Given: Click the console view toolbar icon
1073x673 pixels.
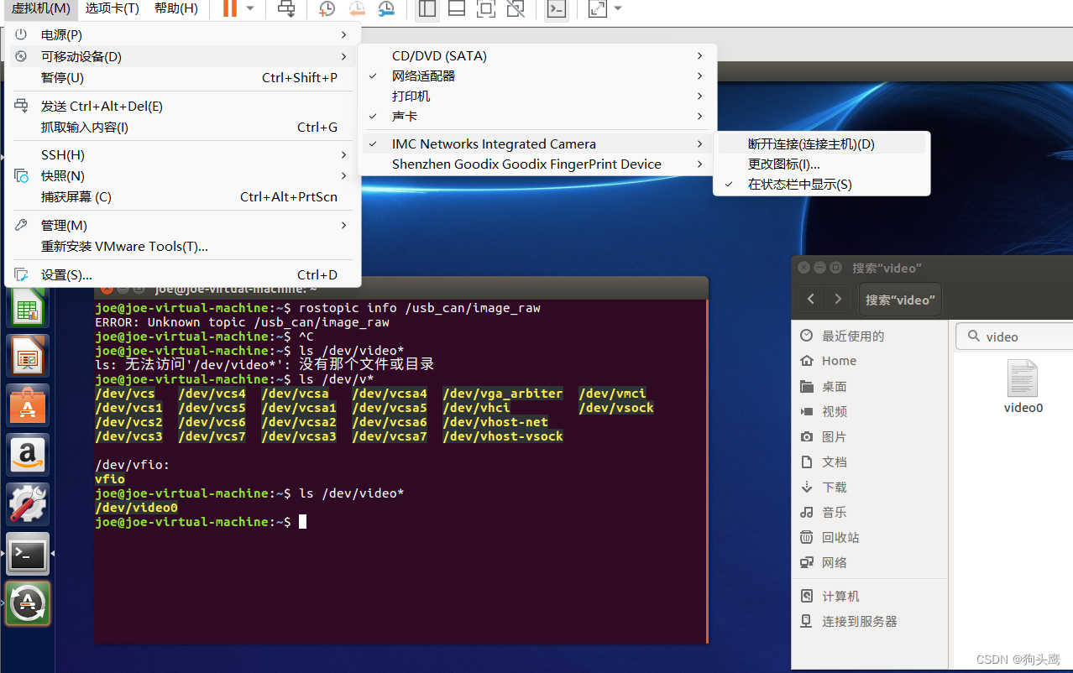Looking at the screenshot, I should coord(556,8).
